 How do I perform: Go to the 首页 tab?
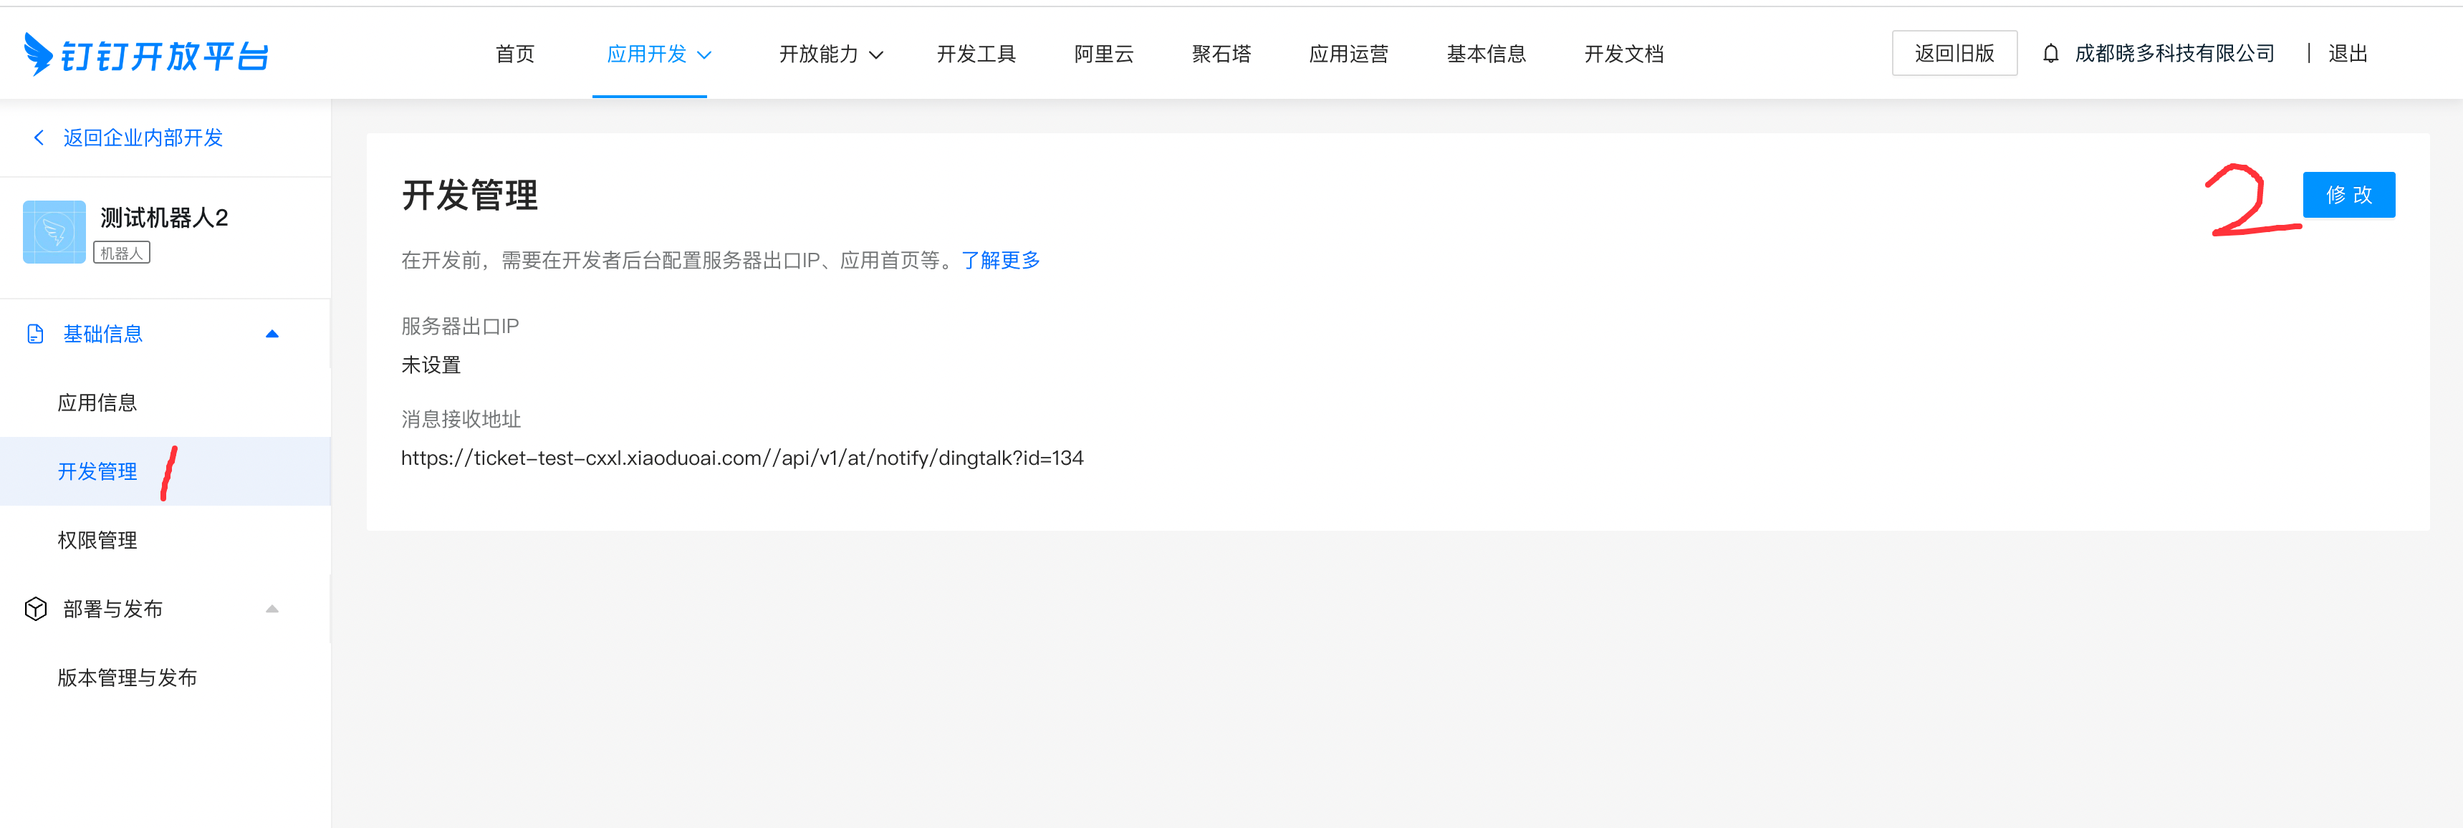point(515,54)
